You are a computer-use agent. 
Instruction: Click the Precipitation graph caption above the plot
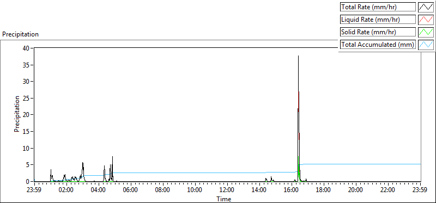click(20, 34)
